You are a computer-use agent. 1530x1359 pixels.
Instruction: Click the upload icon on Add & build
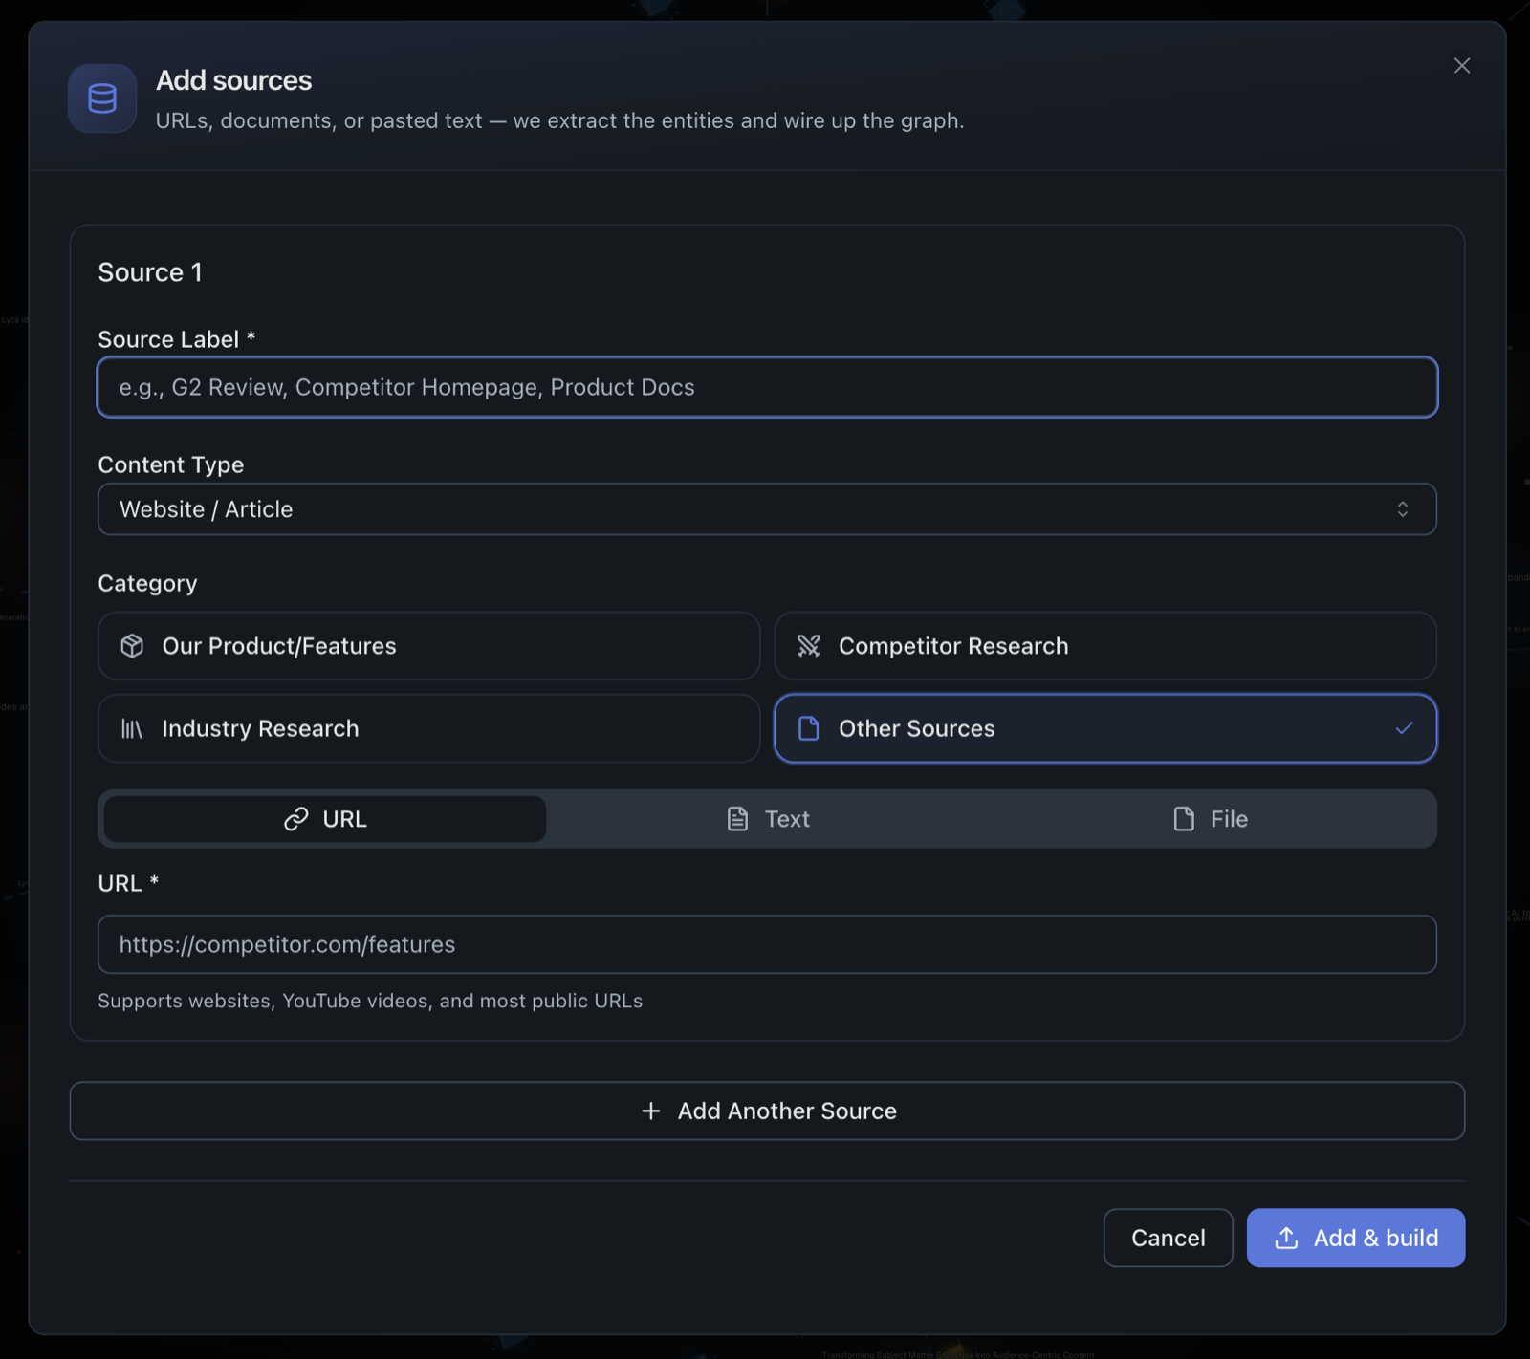(1287, 1238)
